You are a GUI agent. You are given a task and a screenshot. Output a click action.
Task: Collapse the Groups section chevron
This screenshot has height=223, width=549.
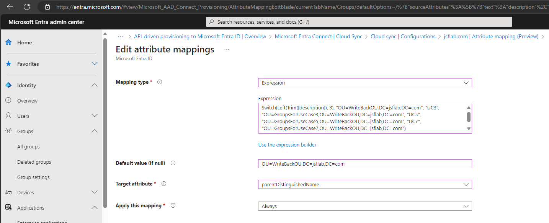[95, 131]
